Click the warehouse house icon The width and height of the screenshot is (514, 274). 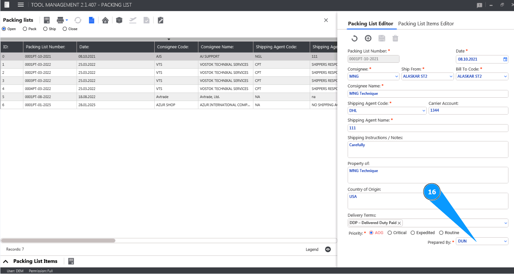coord(105,20)
